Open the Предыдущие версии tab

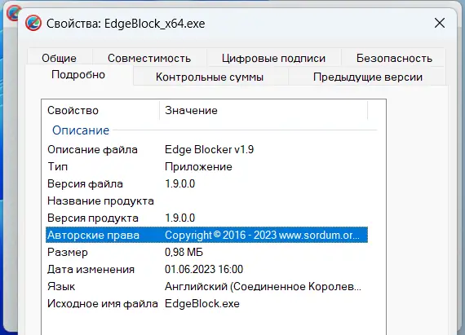pyautogui.click(x=368, y=77)
